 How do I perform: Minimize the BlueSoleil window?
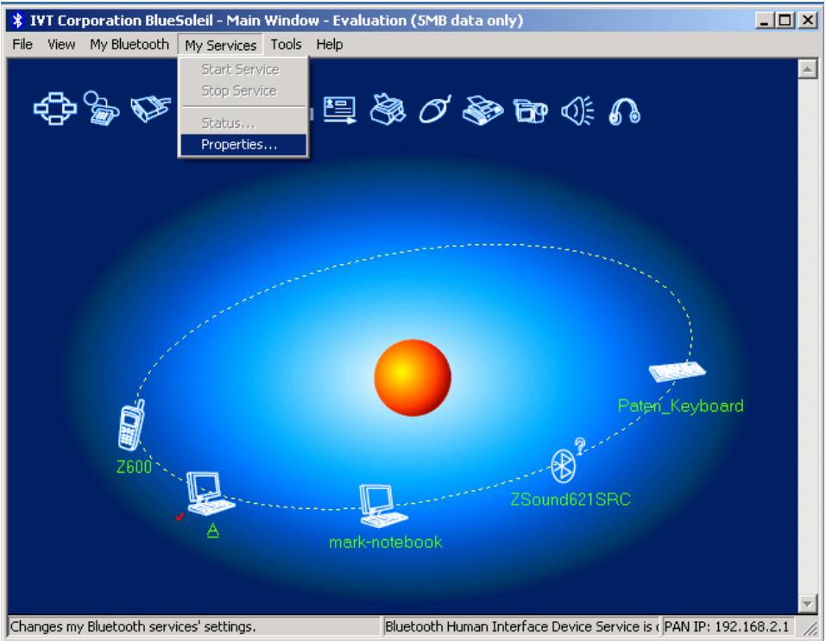pos(765,21)
